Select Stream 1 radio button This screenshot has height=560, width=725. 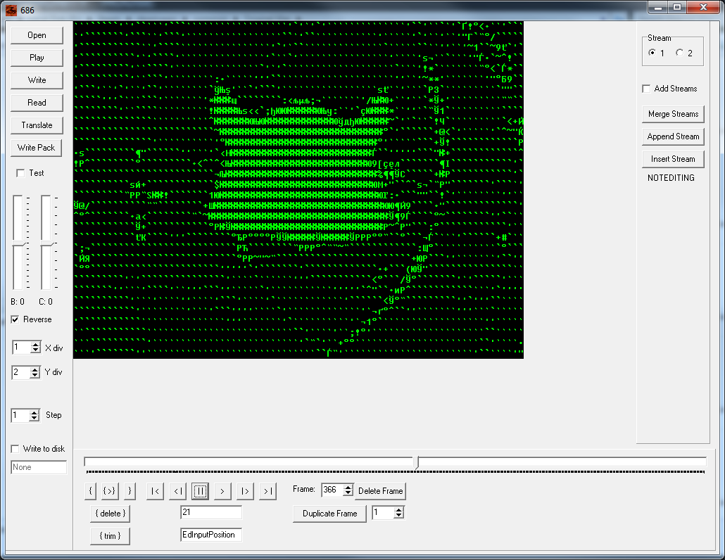click(652, 53)
